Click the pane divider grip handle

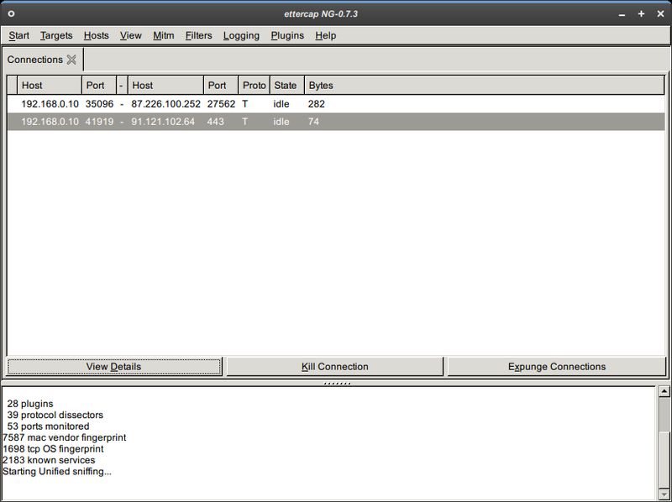(337, 384)
